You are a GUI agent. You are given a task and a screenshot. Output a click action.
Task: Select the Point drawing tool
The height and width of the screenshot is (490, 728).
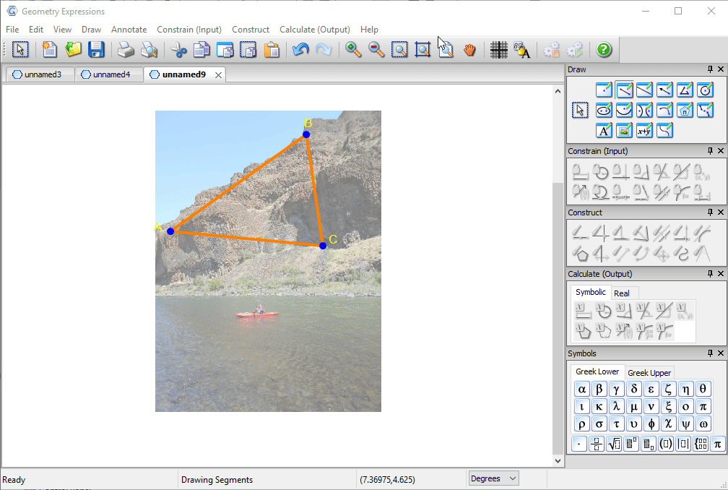click(604, 90)
